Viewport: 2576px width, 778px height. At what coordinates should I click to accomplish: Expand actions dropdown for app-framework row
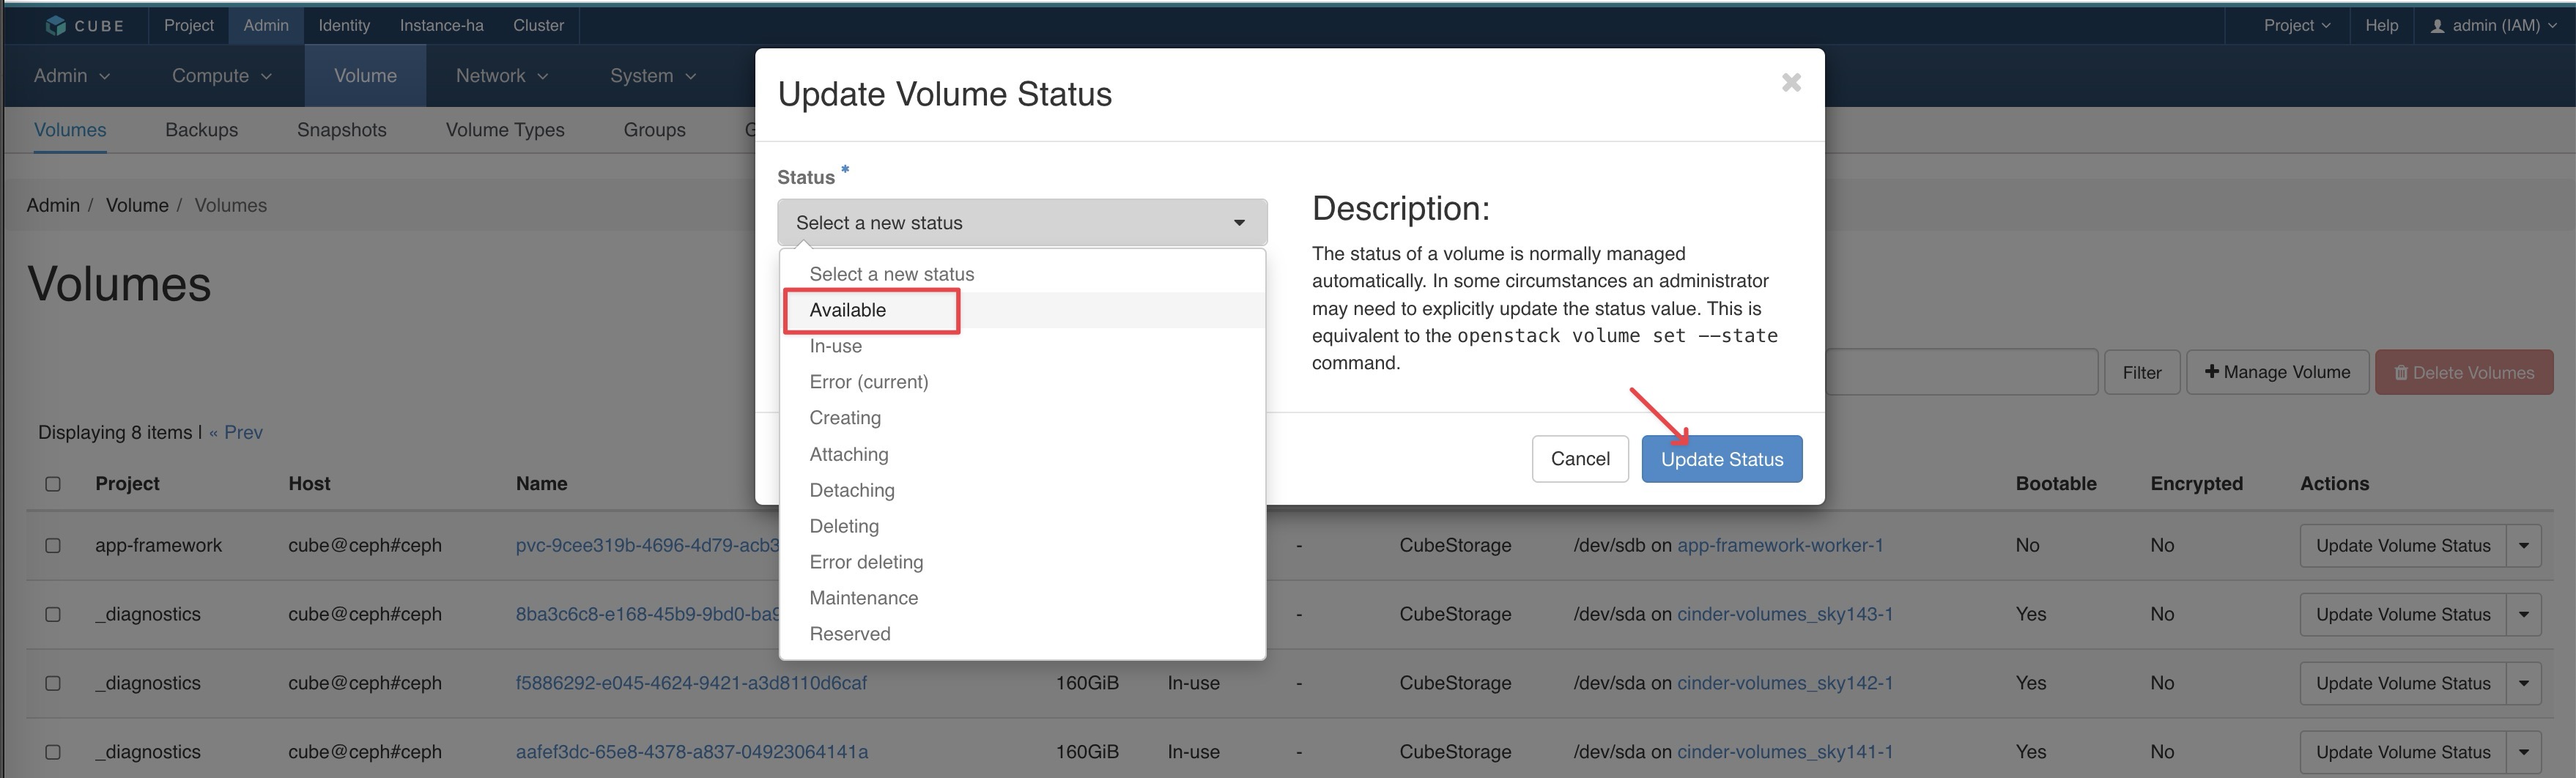(x=2523, y=546)
